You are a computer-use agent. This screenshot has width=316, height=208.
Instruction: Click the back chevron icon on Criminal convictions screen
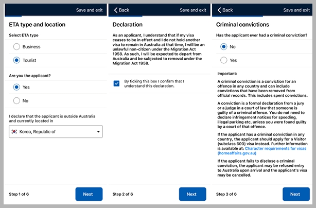[219, 10]
